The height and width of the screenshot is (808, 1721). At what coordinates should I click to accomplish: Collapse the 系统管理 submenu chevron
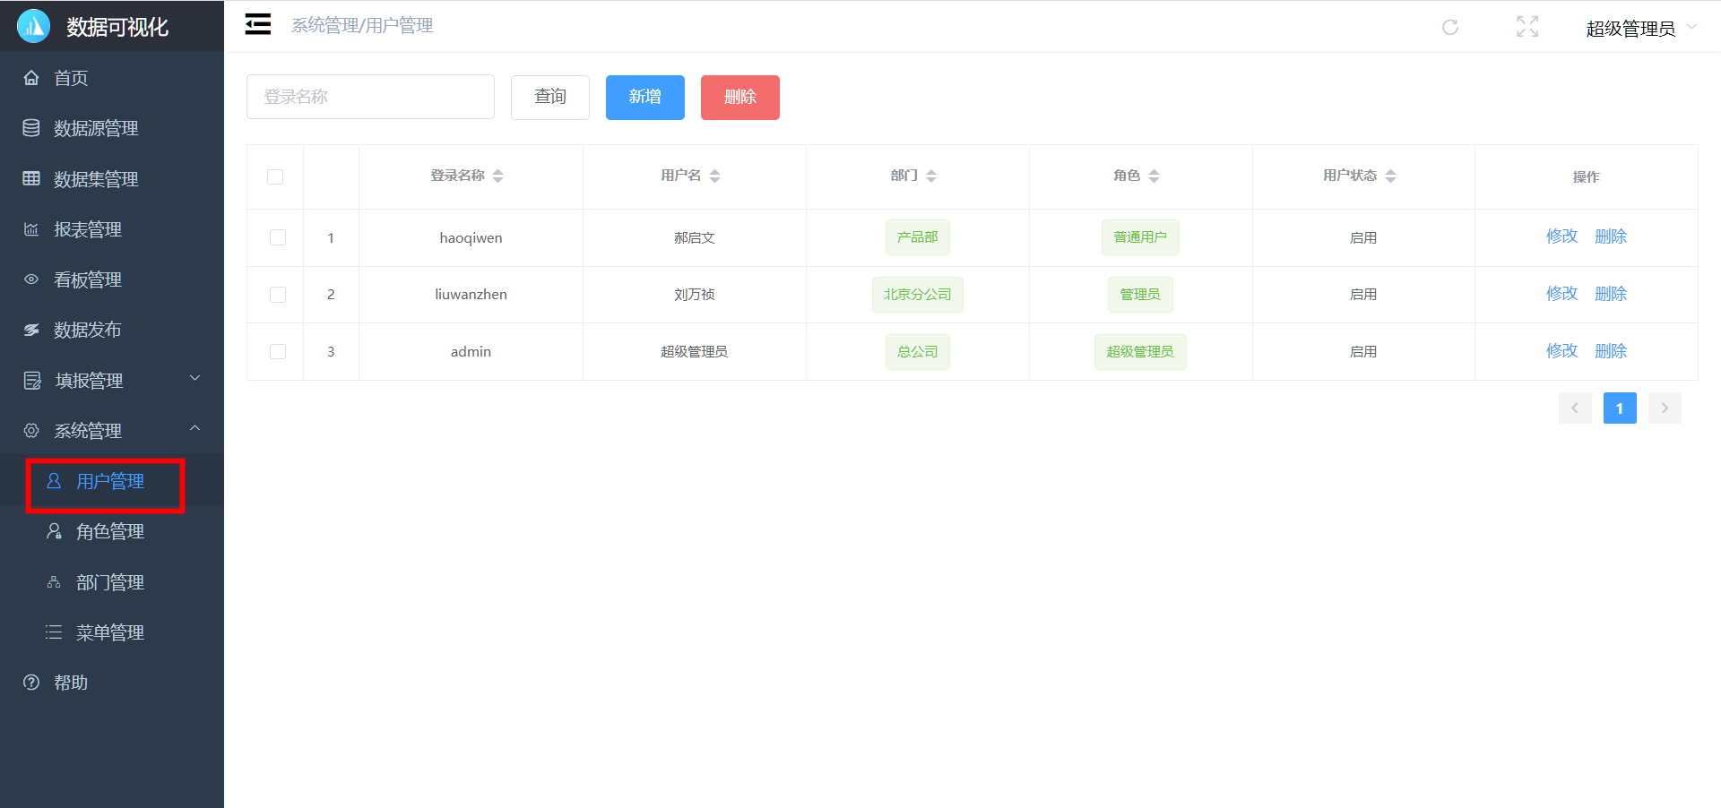[195, 428]
